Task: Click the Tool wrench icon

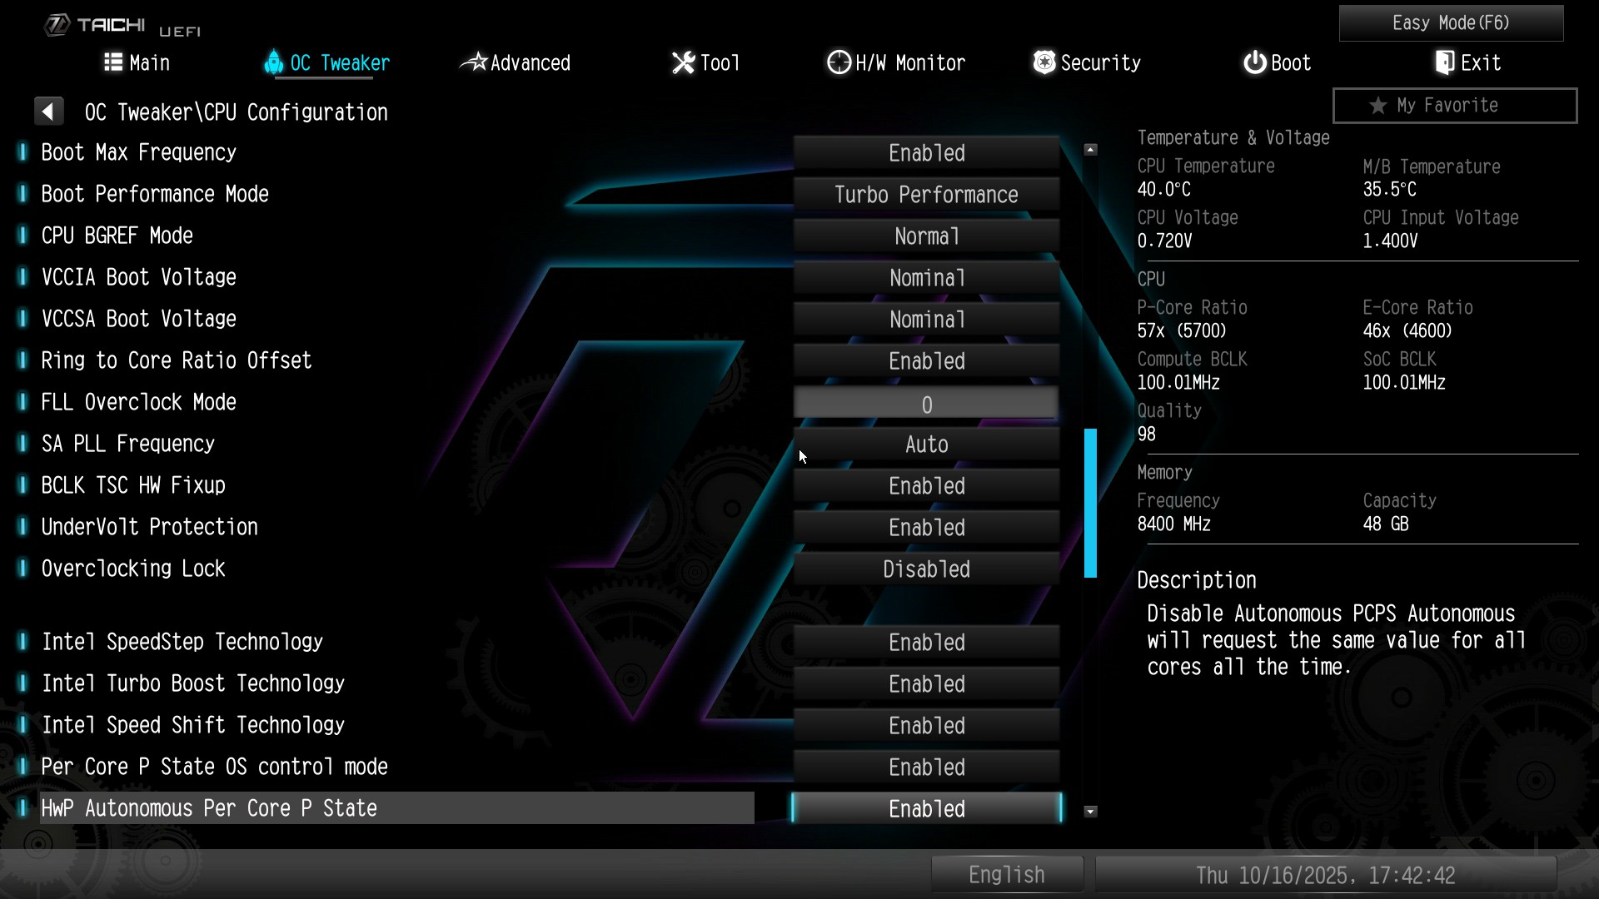Action: click(x=683, y=62)
